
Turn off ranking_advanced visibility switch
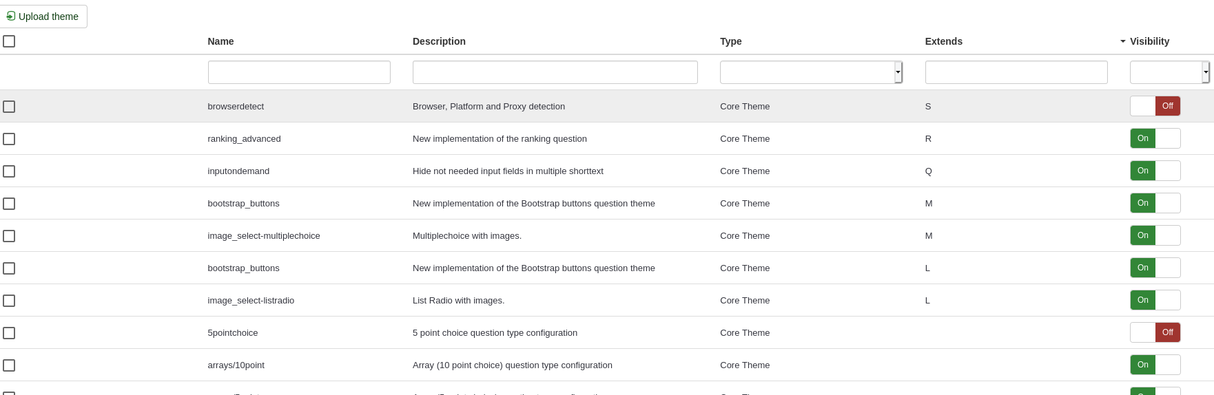click(x=1155, y=138)
